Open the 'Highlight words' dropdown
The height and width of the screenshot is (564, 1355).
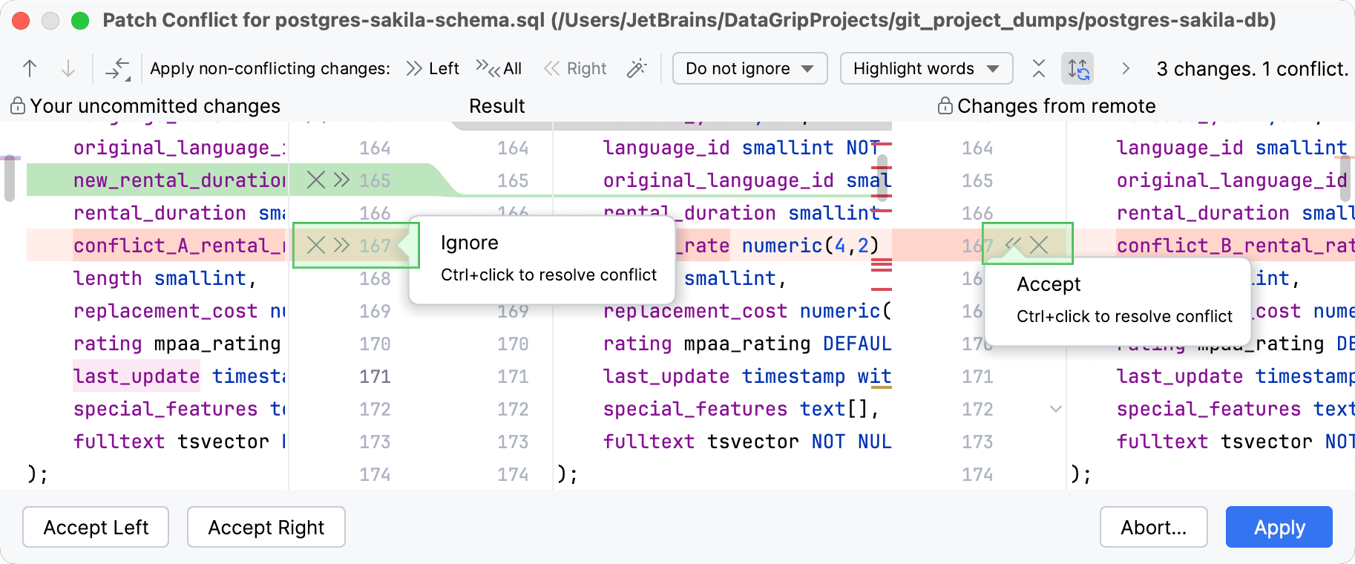(x=925, y=69)
